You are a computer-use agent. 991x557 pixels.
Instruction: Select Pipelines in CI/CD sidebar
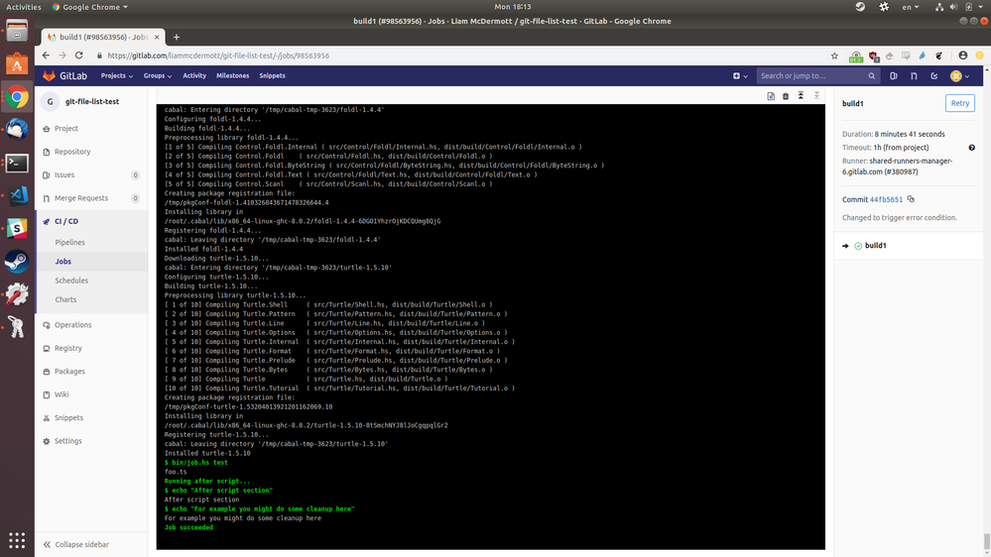[x=69, y=243]
